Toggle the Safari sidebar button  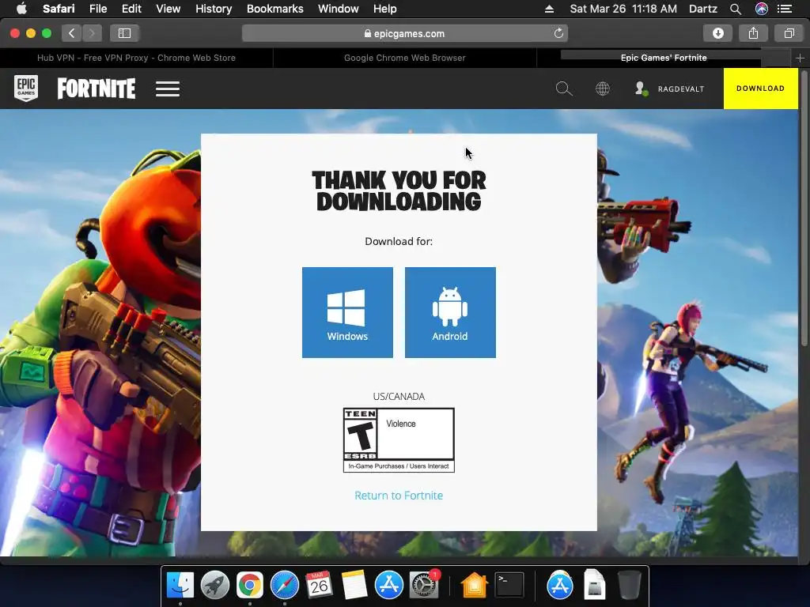pyautogui.click(x=124, y=33)
